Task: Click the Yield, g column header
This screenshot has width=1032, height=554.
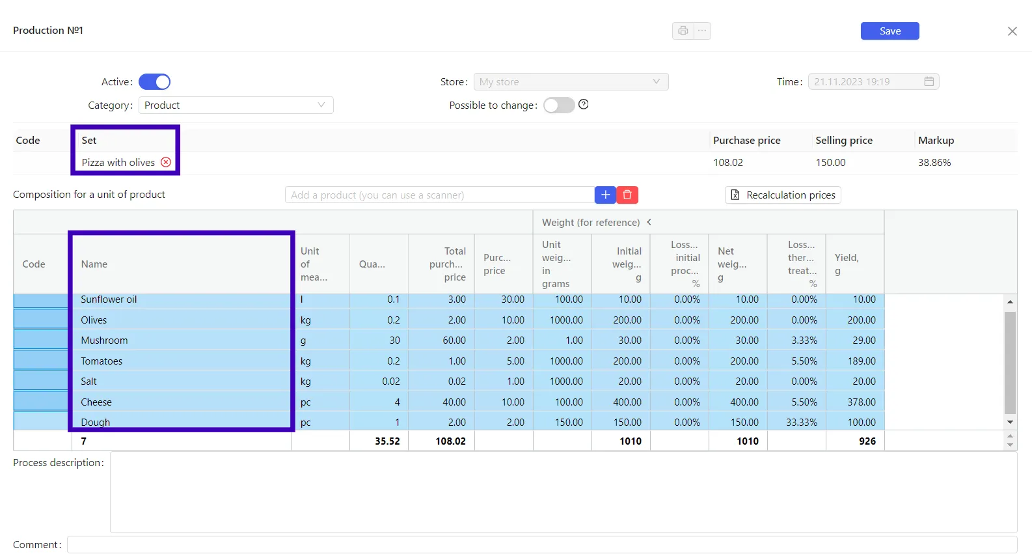Action: coord(855,264)
